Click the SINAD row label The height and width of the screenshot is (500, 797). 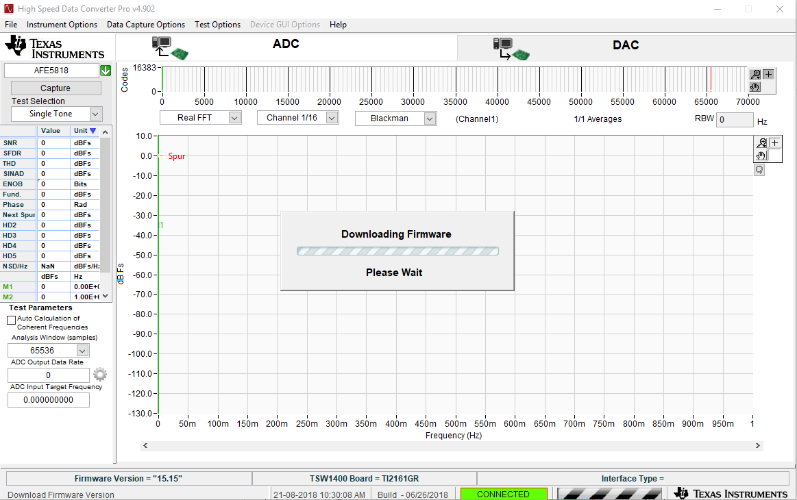[x=14, y=174]
